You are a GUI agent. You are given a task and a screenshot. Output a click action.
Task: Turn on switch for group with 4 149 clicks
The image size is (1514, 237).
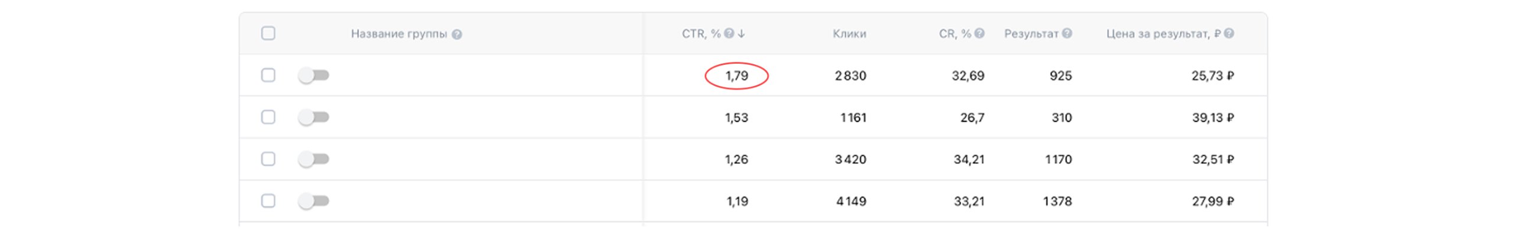[x=313, y=201]
